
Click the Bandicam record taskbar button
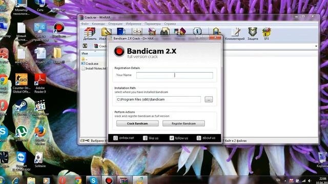coord(109,180)
